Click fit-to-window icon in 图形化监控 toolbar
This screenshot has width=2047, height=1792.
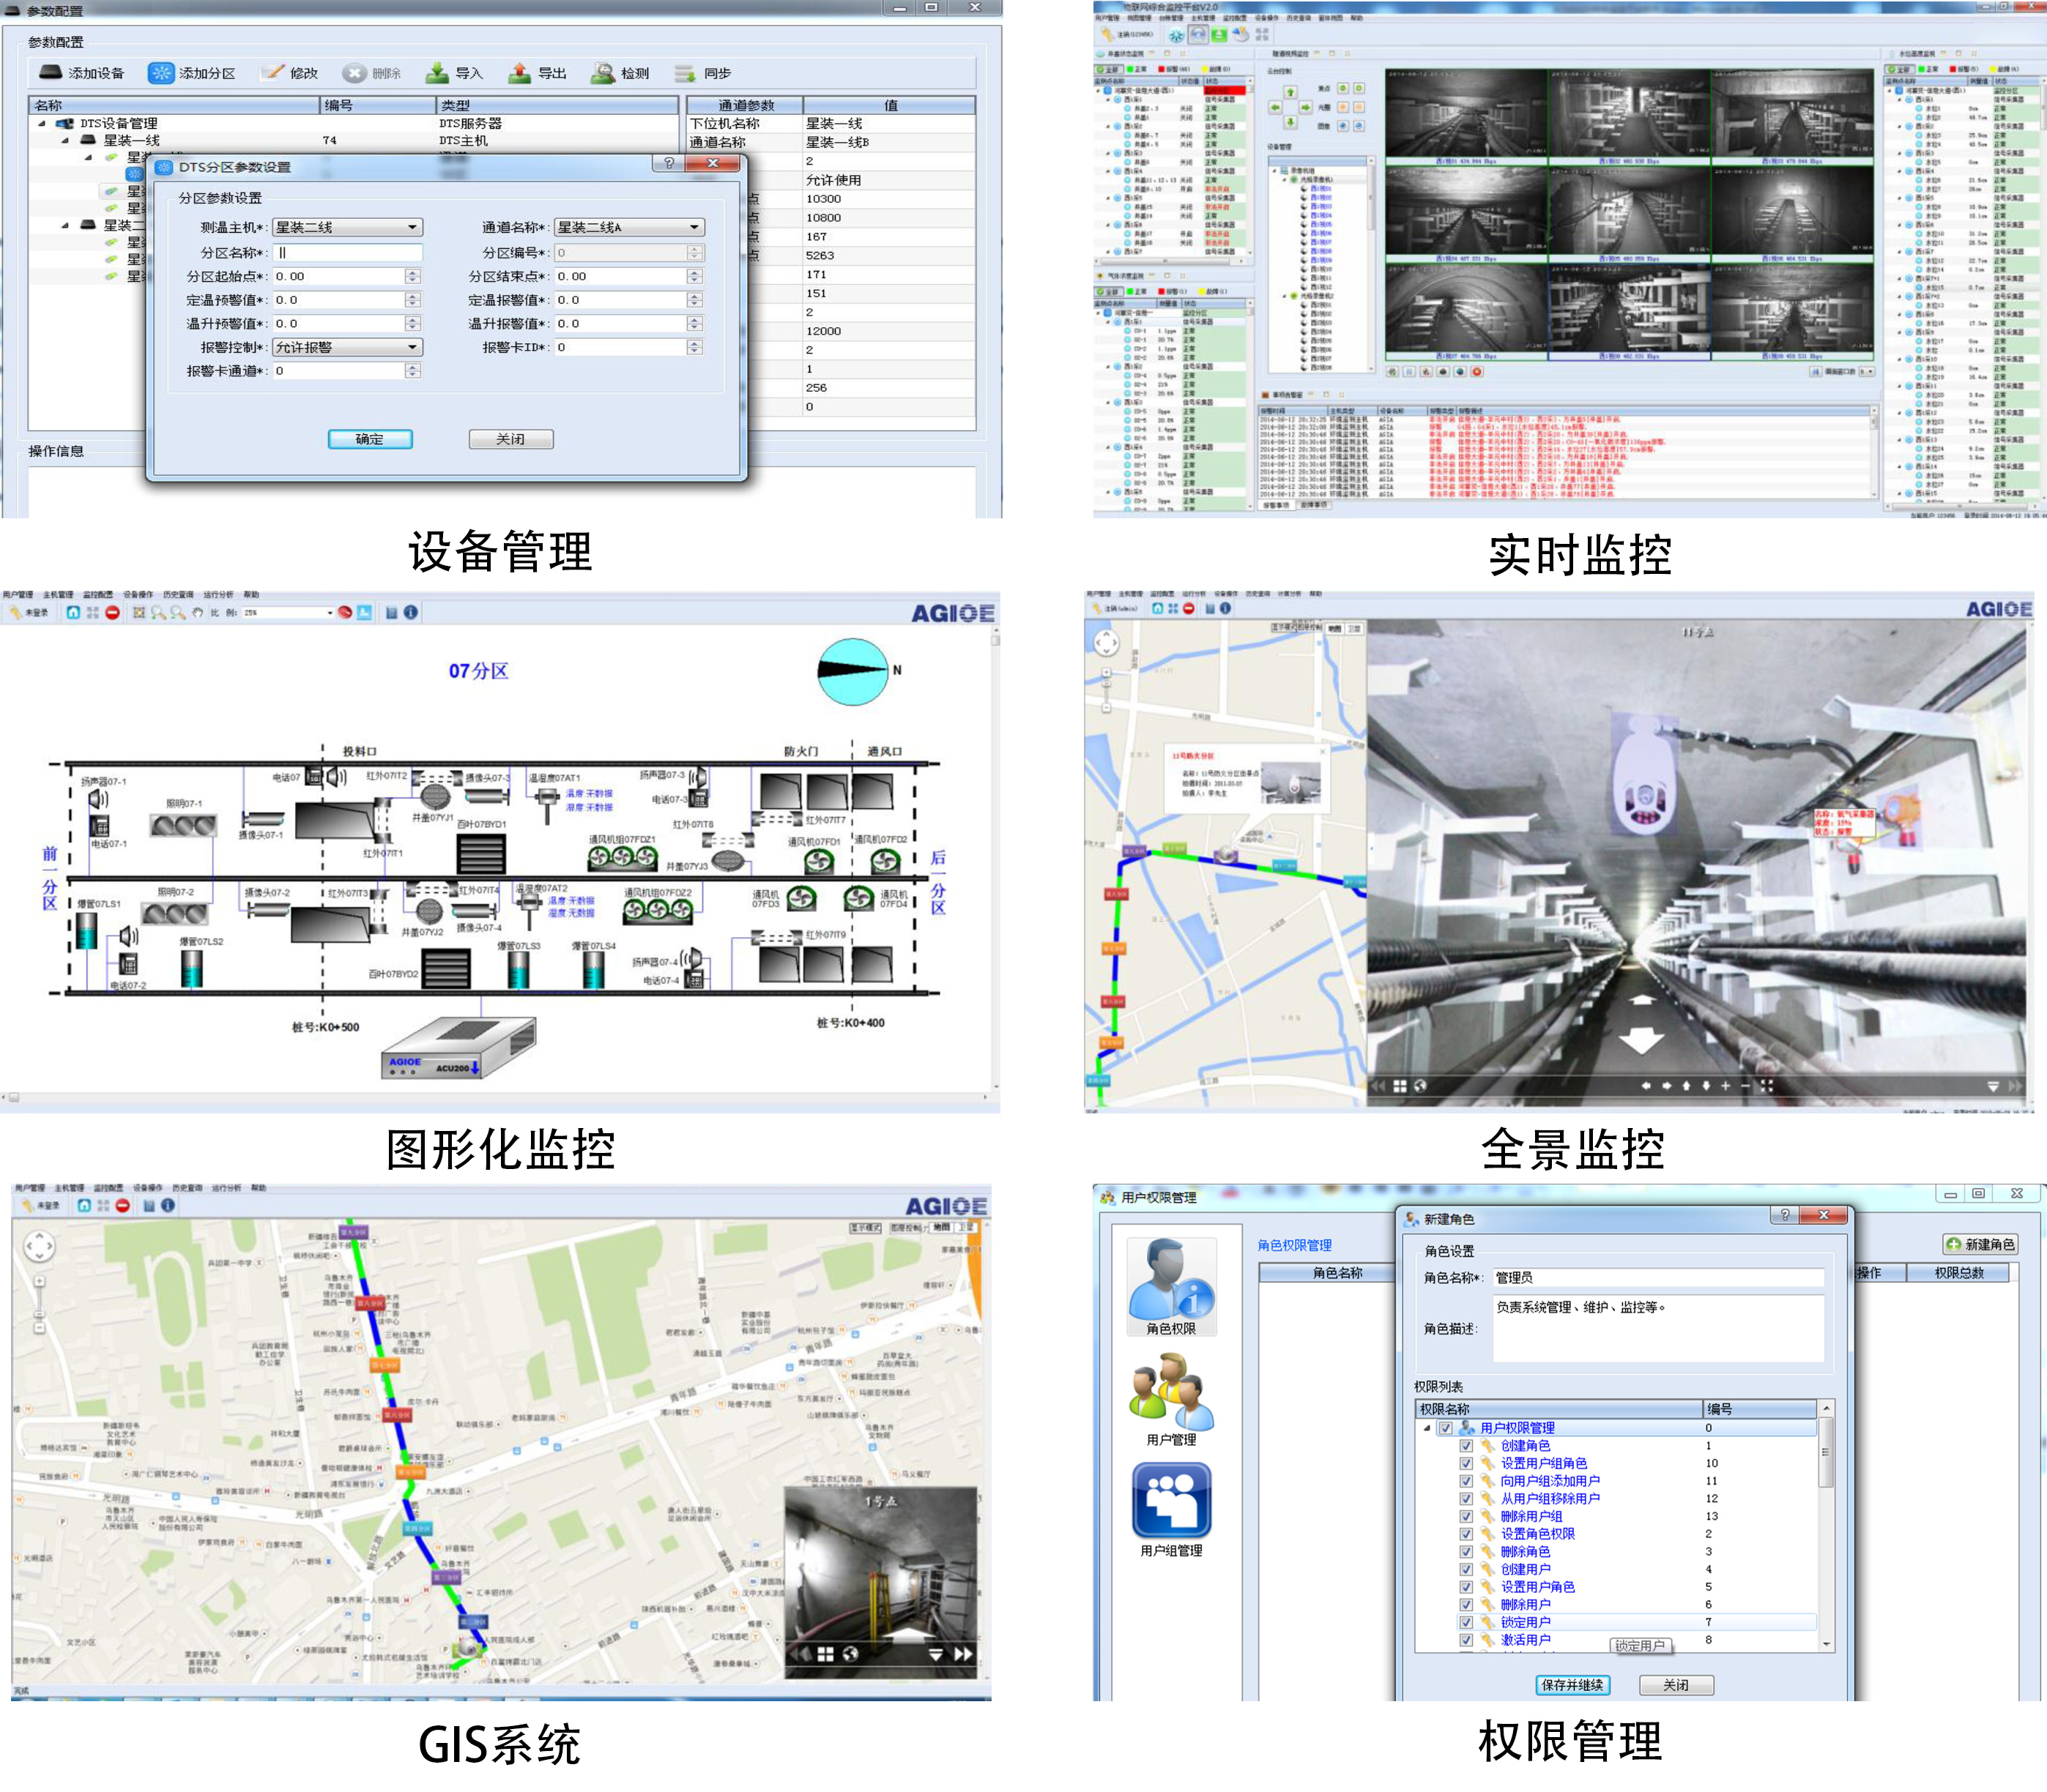tap(139, 612)
